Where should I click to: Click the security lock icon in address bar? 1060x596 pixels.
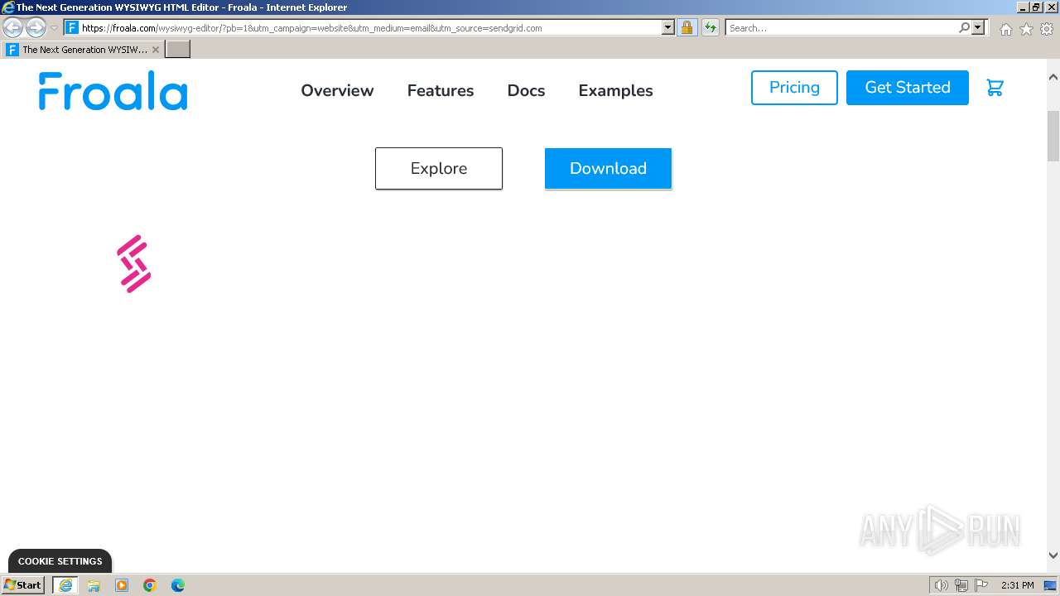687,28
